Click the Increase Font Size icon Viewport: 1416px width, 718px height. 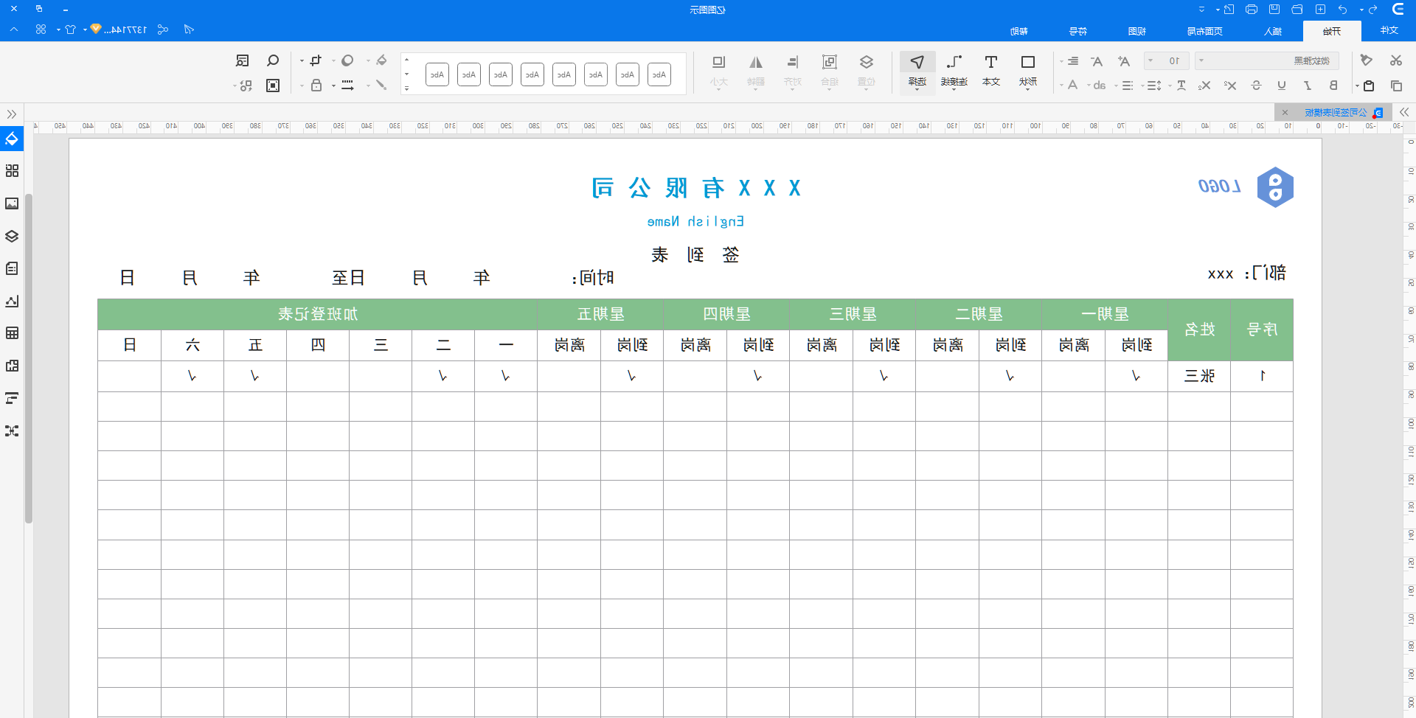[1123, 61]
